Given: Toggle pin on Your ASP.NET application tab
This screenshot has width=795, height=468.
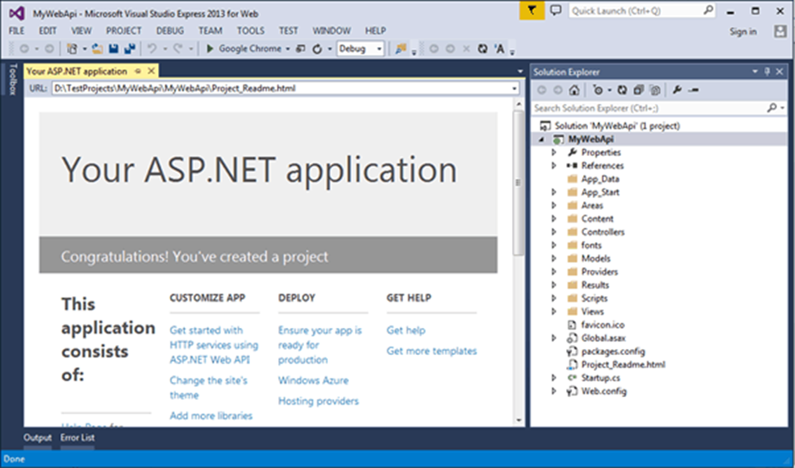Looking at the screenshot, I should coord(138,72).
